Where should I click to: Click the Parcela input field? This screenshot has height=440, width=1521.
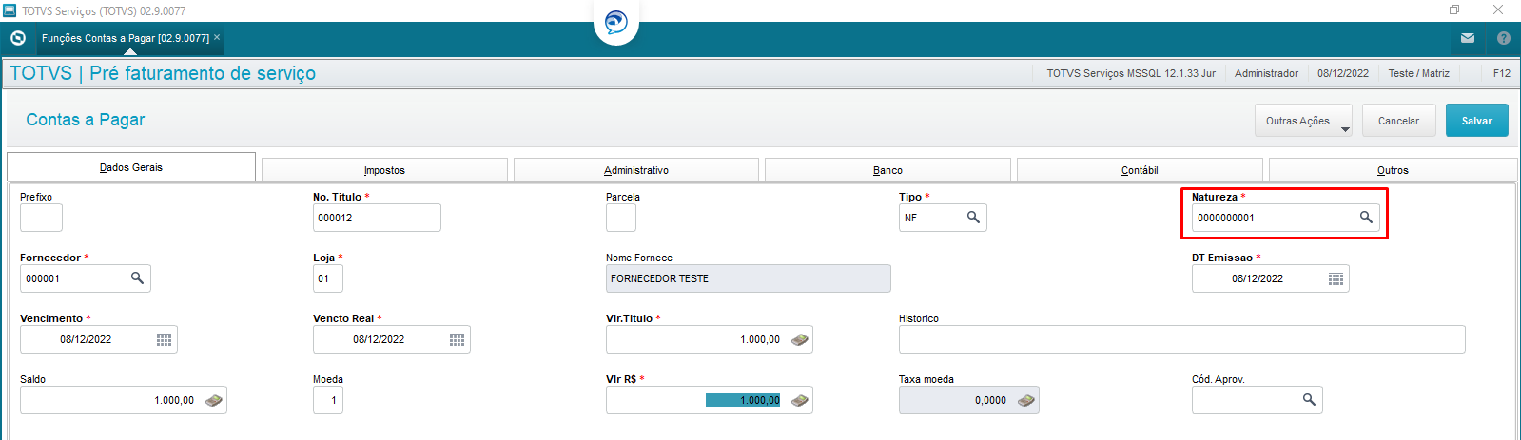621,218
